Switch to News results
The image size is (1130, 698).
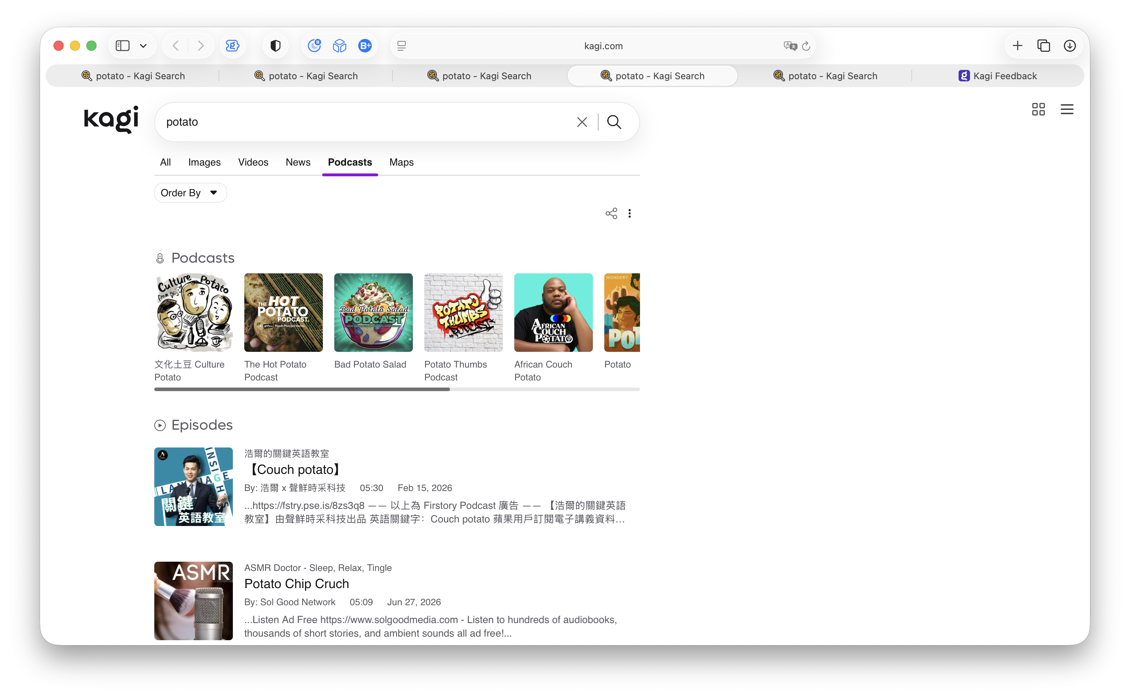pyautogui.click(x=298, y=162)
